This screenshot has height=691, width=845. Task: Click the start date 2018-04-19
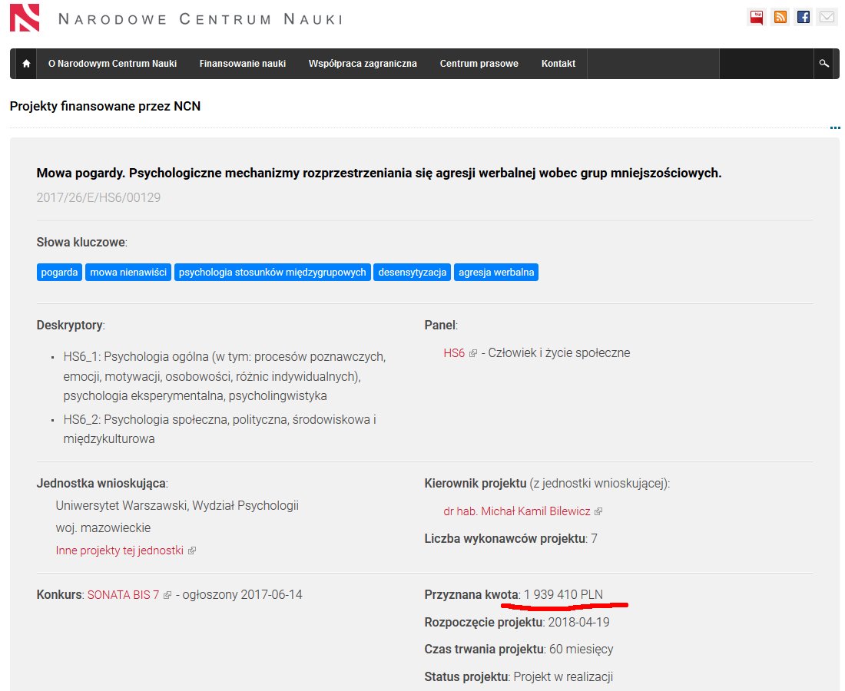(578, 622)
